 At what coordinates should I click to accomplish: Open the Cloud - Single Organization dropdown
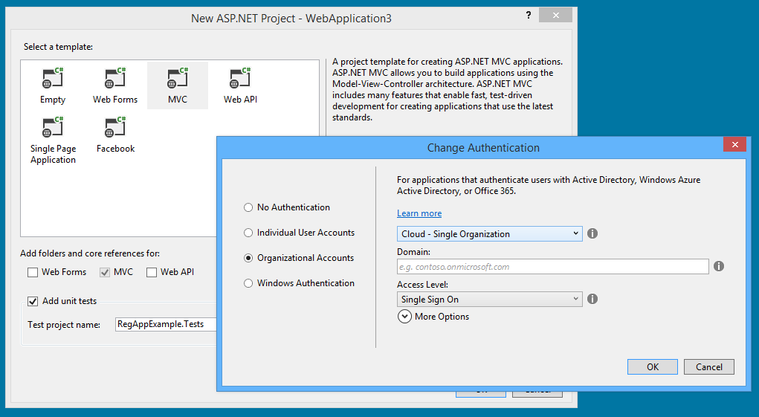click(489, 233)
